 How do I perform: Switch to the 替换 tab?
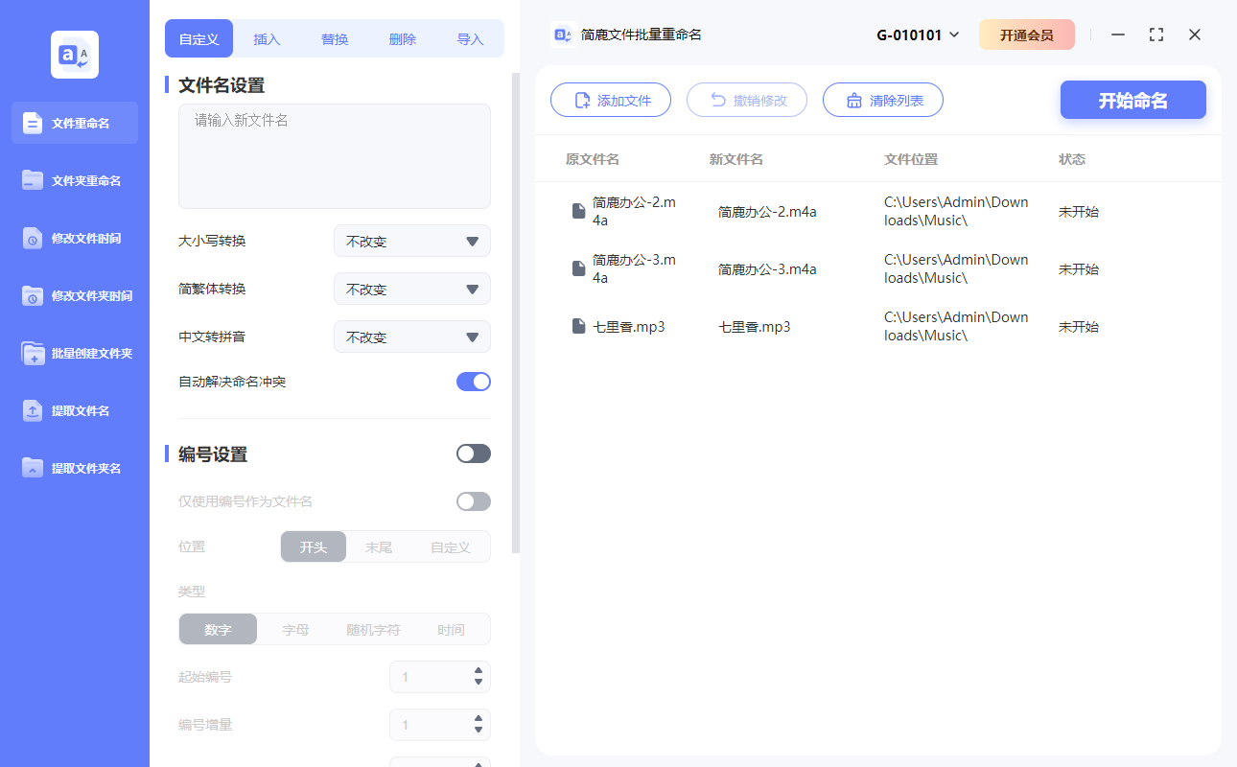coord(334,39)
